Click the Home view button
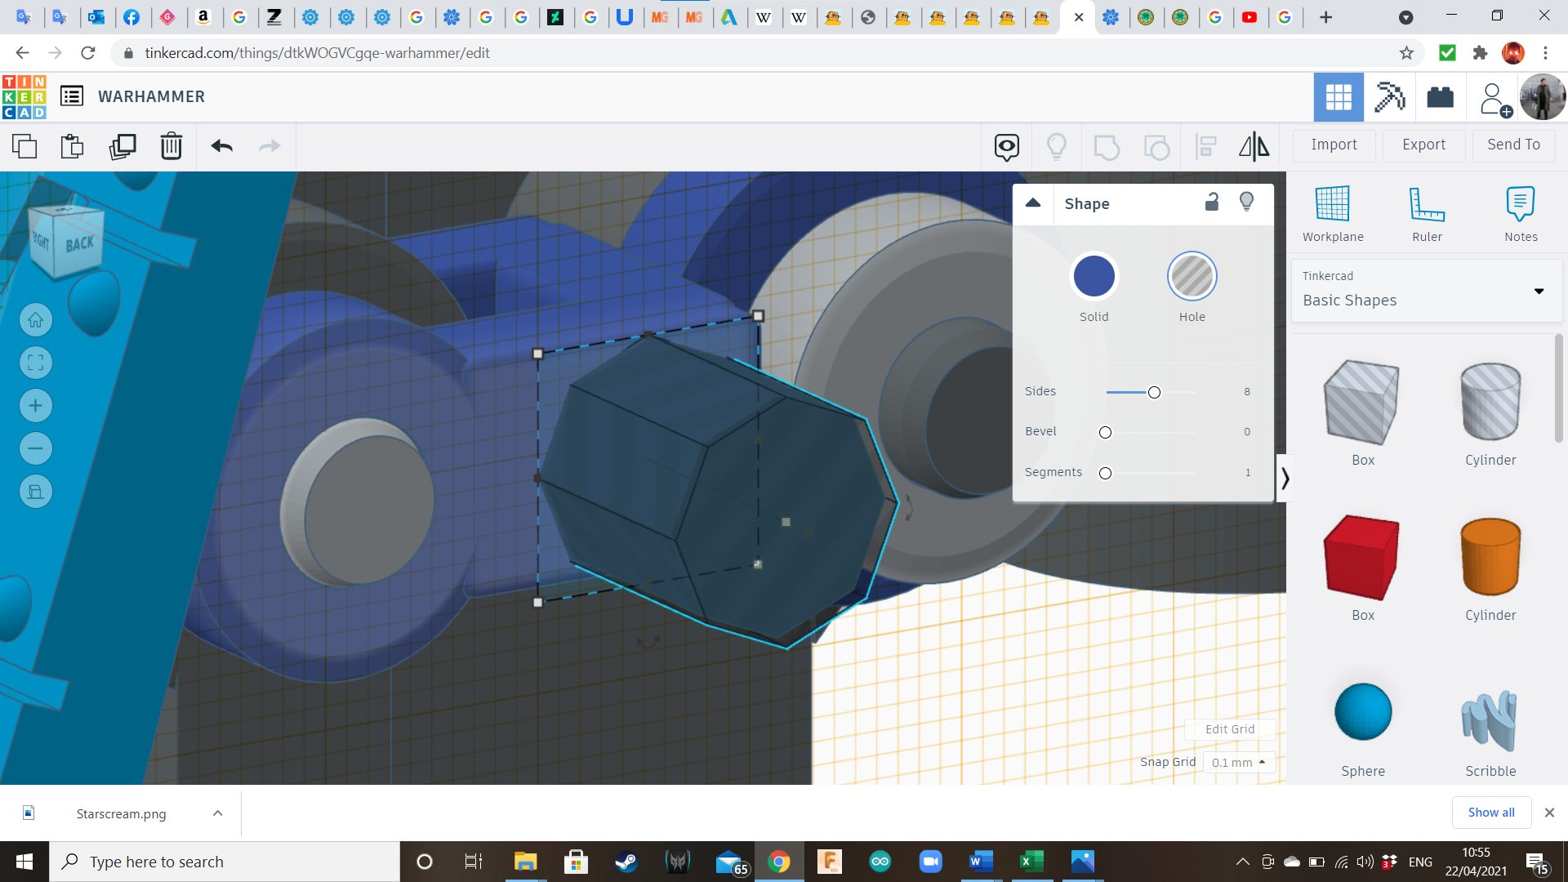The height and width of the screenshot is (882, 1568). point(36,320)
